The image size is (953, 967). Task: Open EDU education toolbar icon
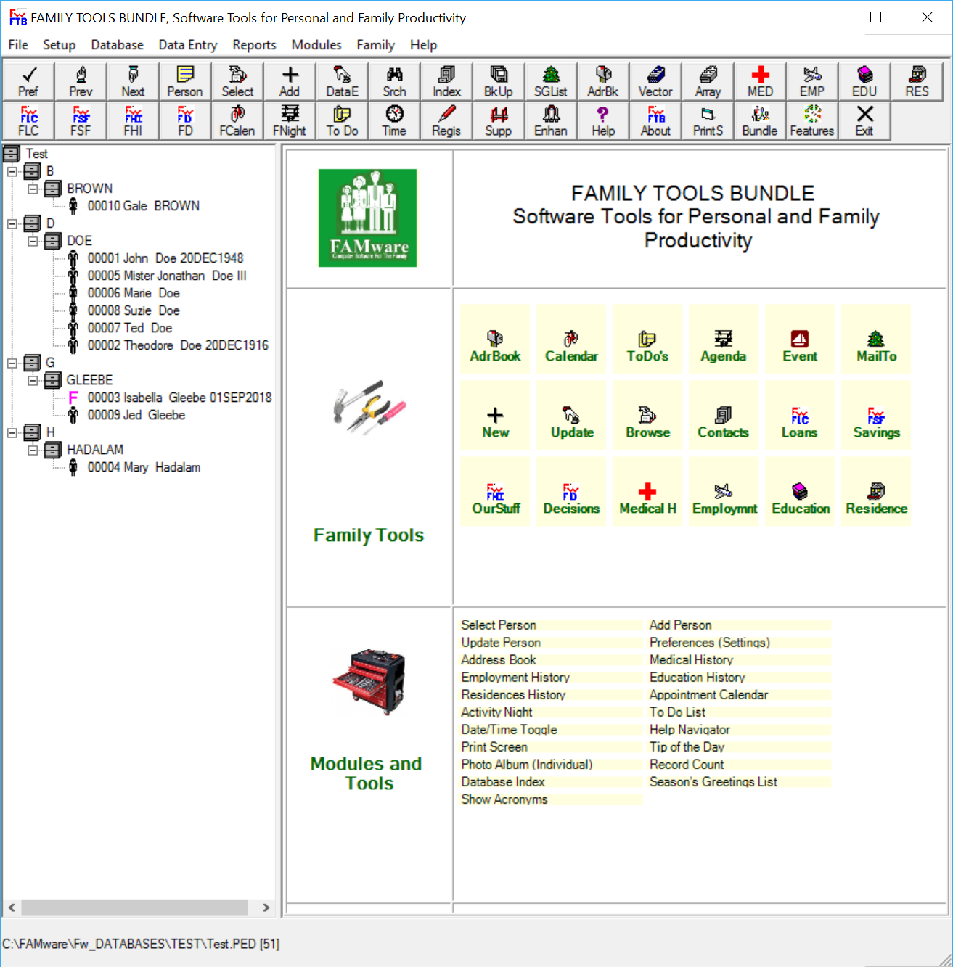(864, 81)
